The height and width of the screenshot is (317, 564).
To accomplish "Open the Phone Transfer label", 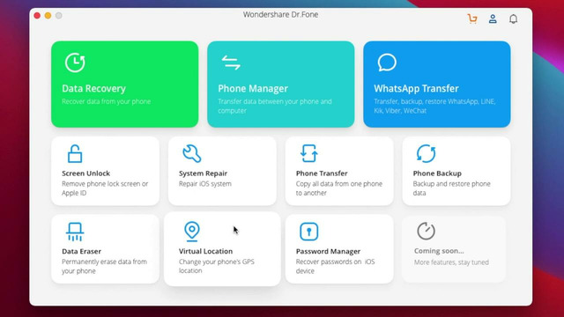I will 322,173.
